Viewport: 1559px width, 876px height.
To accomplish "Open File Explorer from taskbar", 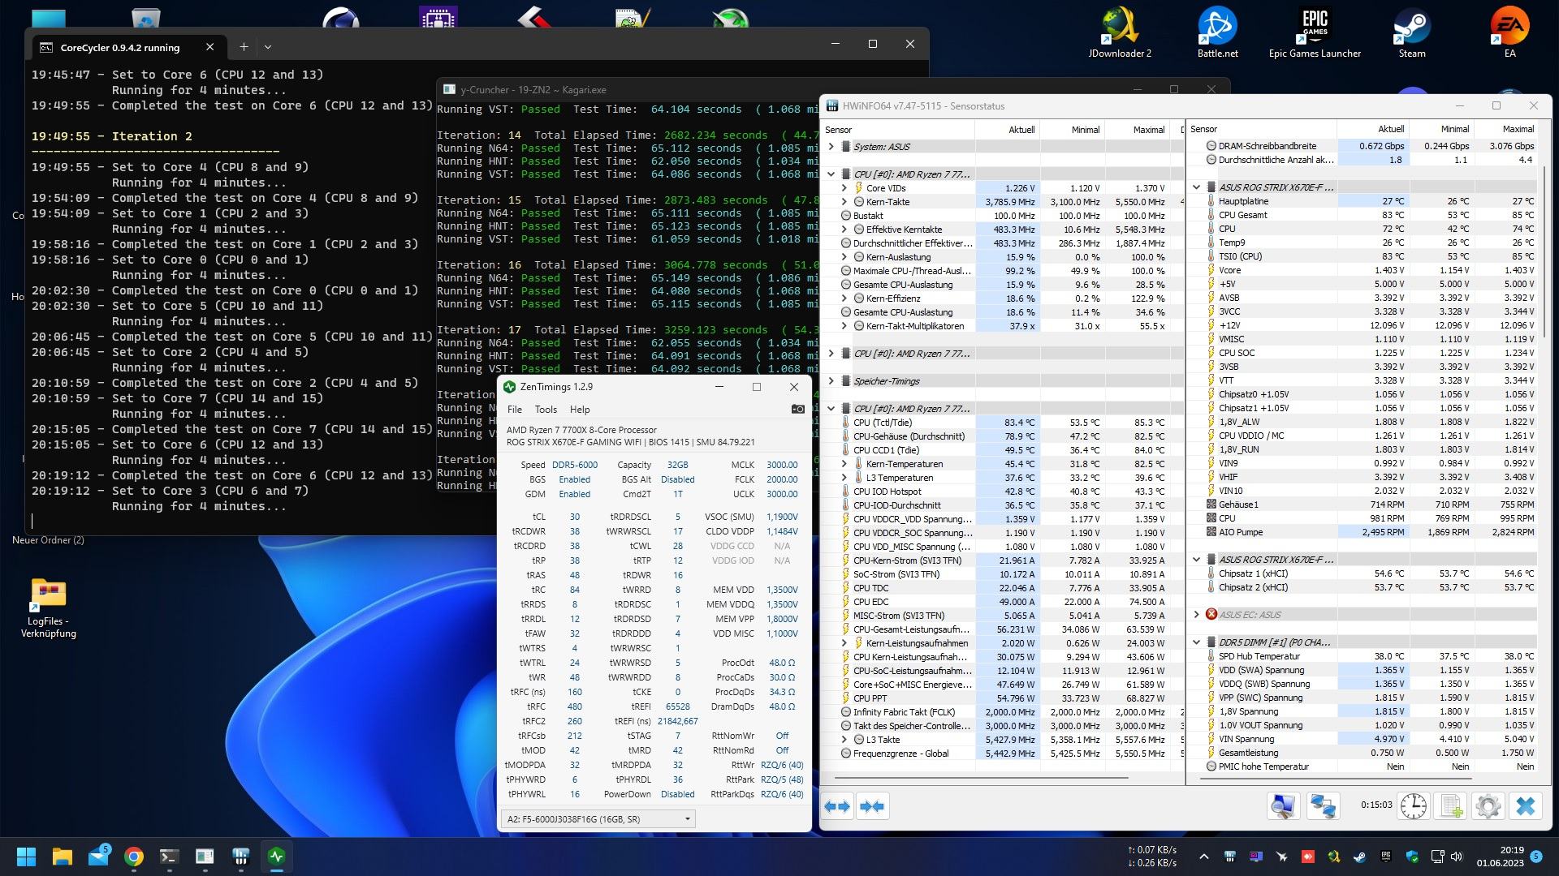I will (x=63, y=857).
